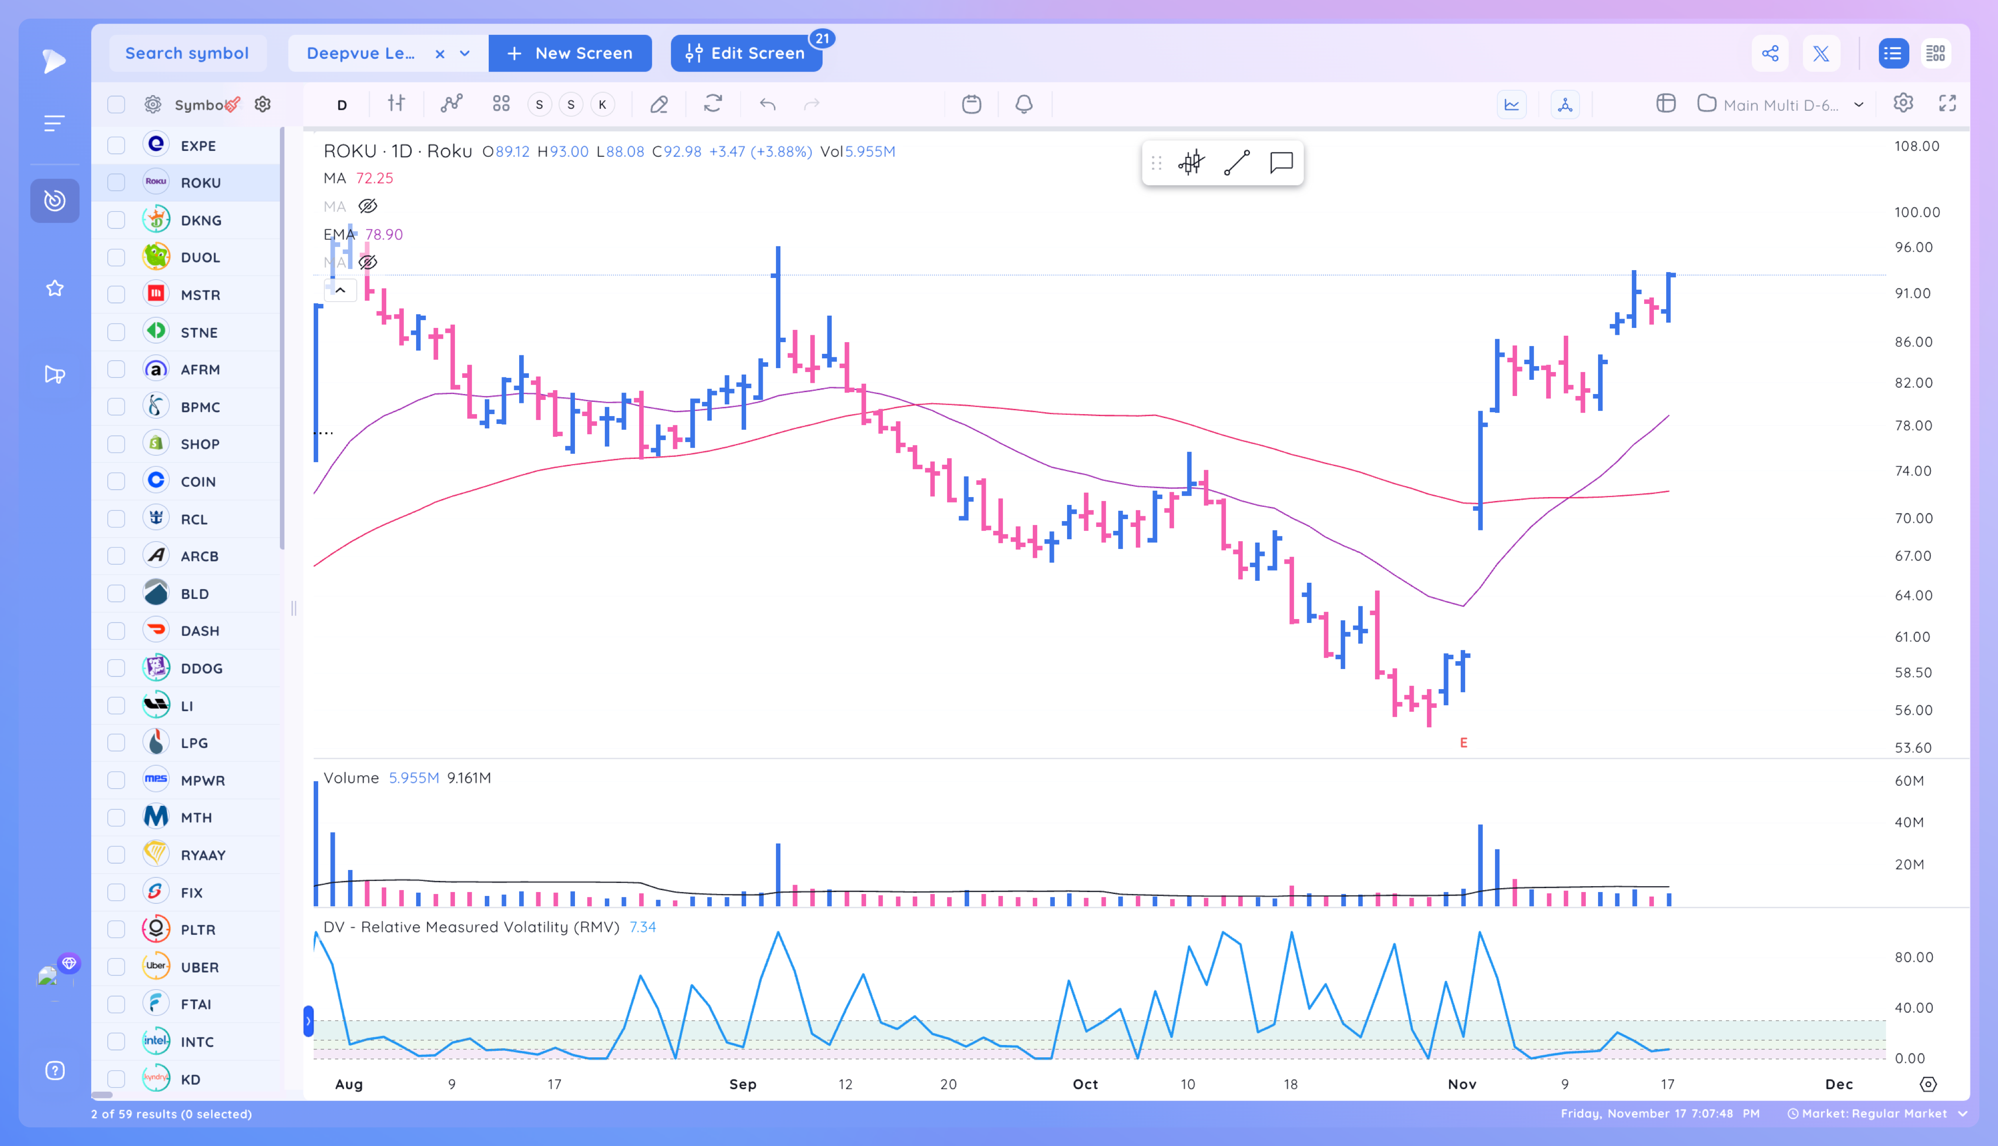Open the calendar date icon
Image resolution: width=1998 pixels, height=1146 pixels.
(971, 104)
